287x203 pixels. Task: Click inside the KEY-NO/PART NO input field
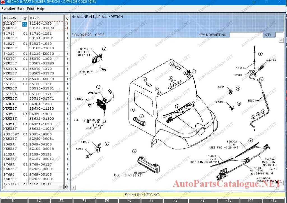245,35
